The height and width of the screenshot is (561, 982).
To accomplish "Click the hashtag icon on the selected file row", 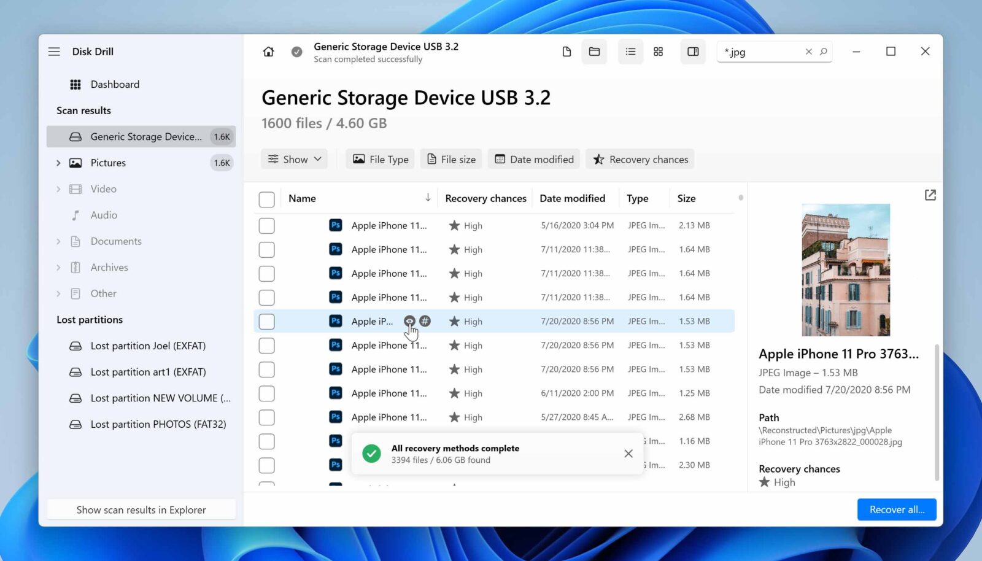I will pos(425,320).
